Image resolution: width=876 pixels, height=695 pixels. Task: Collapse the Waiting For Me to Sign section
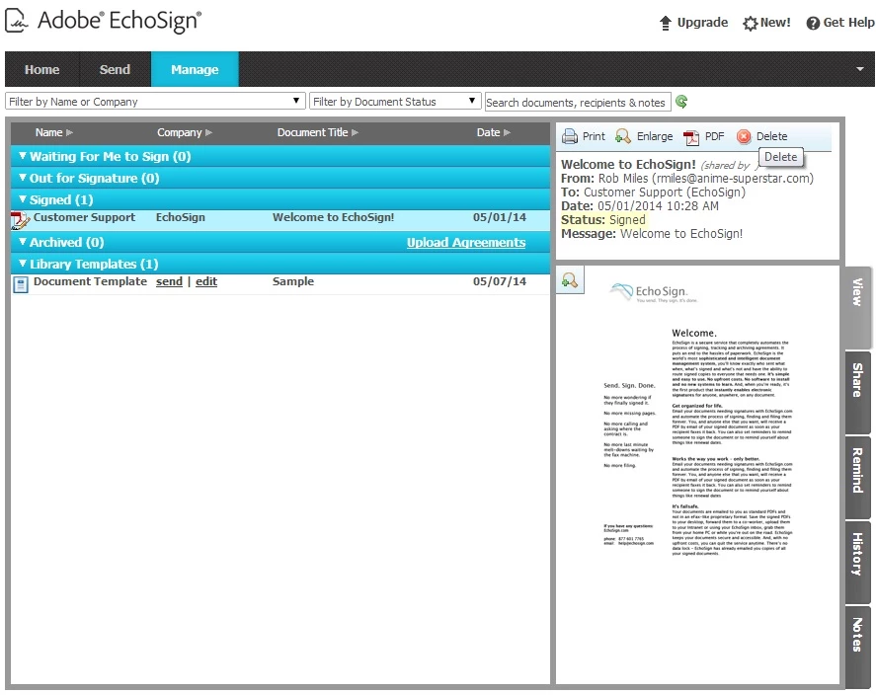[23, 156]
